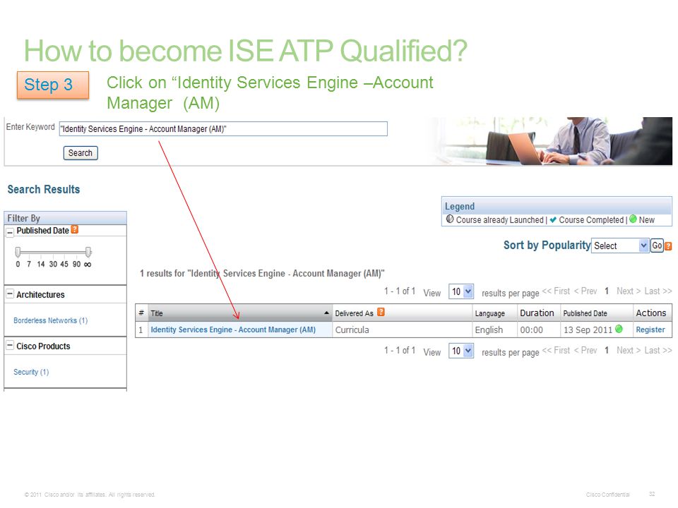This screenshot has width=678, height=508.
Task: Click bottom '<< First' pagination link
Action: point(556,351)
